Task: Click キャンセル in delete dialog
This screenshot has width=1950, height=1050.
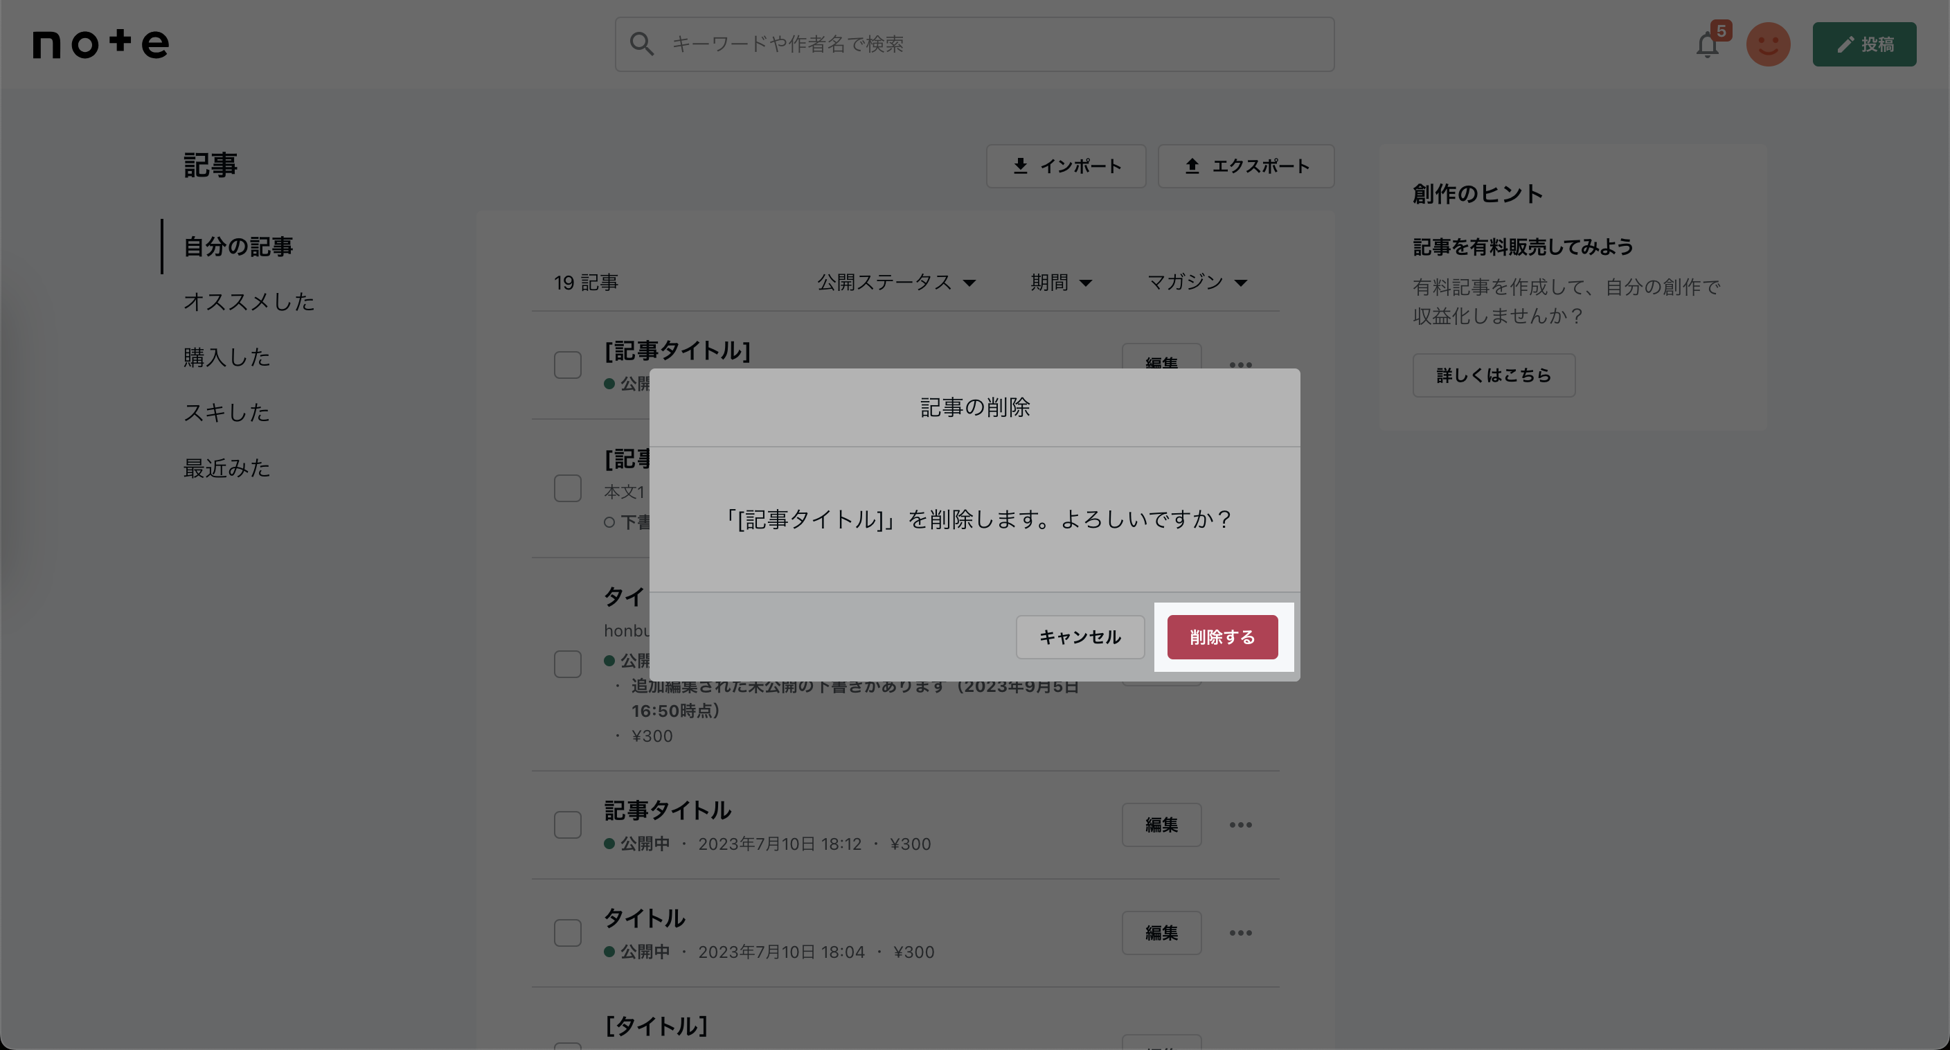Action: 1080,637
